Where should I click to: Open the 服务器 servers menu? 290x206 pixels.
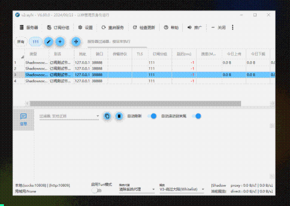coord(29,27)
